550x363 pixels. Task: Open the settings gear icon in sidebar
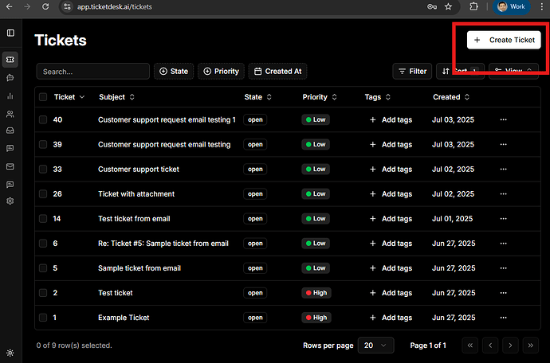pos(10,201)
